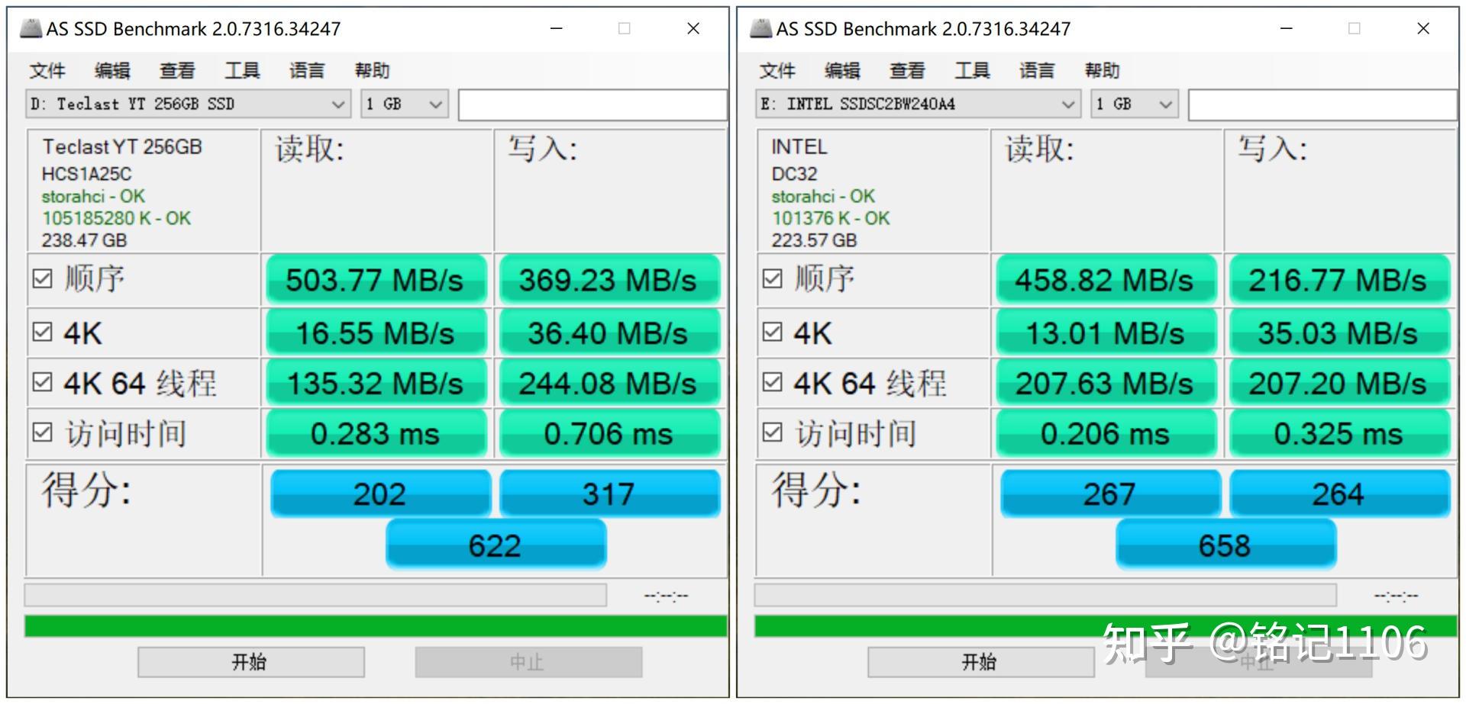Screen dimensions: 1466x704
Task: Click sequential read result 503.77 MB/s
Action: coord(376,280)
